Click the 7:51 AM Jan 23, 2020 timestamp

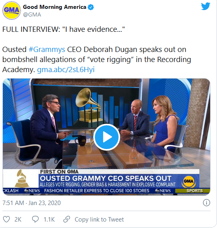tap(31, 203)
